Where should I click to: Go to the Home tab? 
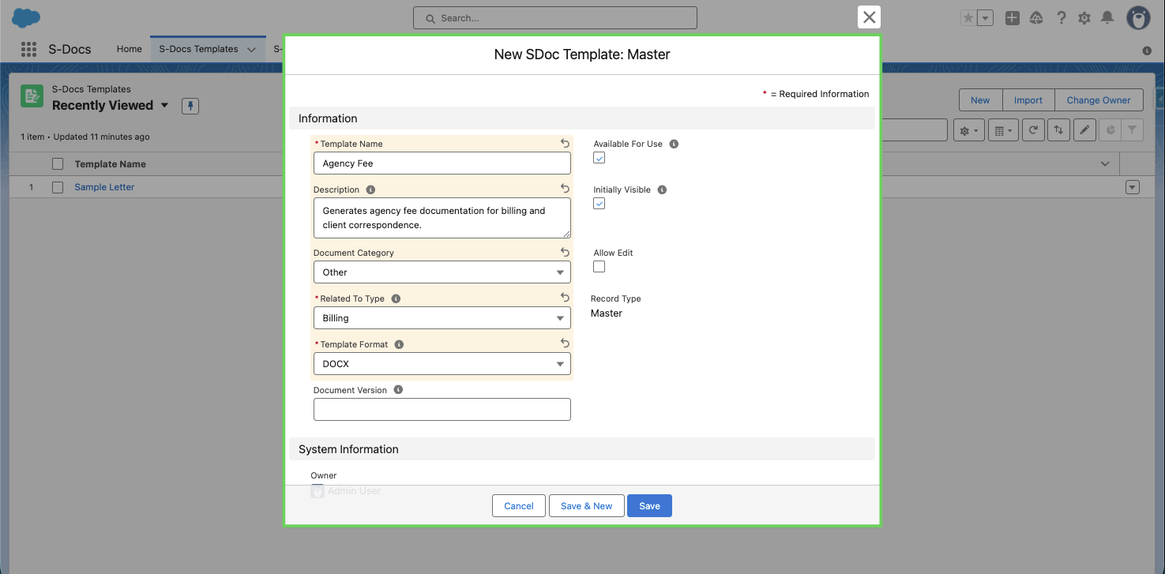(130, 49)
